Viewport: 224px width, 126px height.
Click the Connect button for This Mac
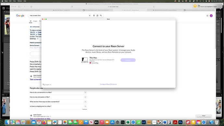point(128,60)
